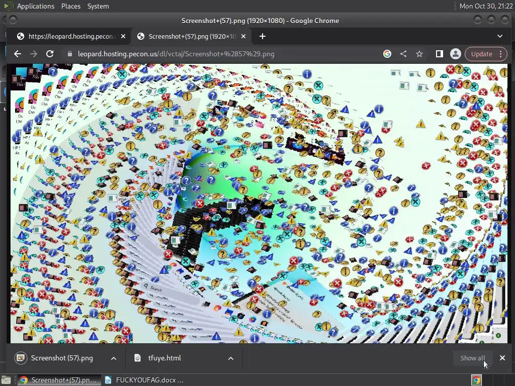Click the show desktop icon in taskbar
This screenshot has width=515, height=386.
[6, 380]
